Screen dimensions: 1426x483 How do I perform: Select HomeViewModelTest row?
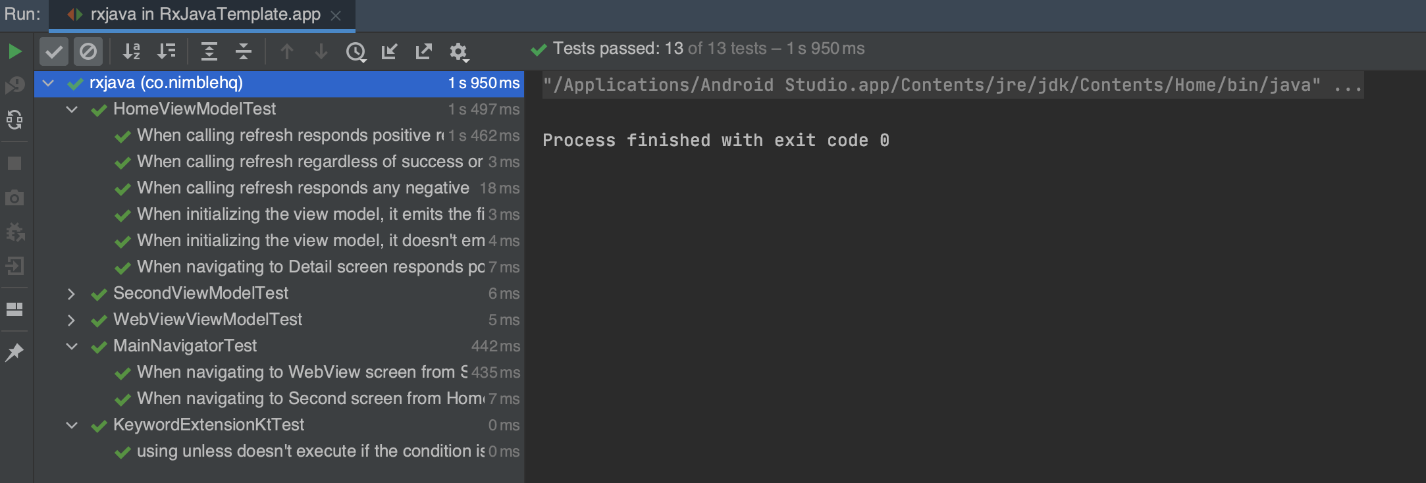click(x=279, y=109)
